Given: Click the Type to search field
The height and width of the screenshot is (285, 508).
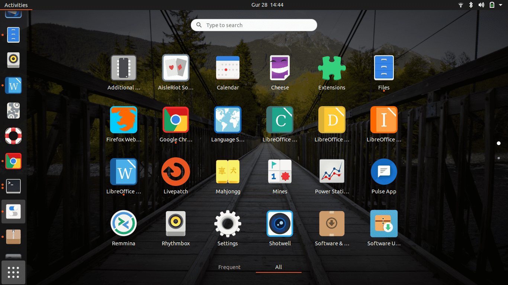Looking at the screenshot, I should pos(254,25).
